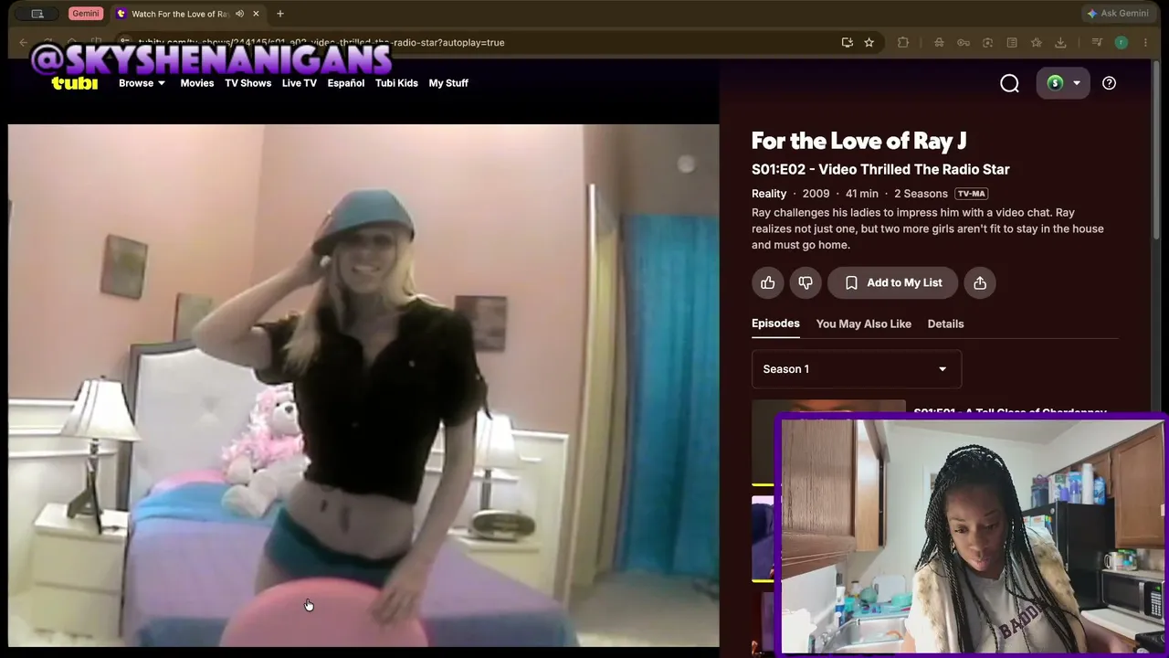Open the account profile dropdown
The width and height of the screenshot is (1169, 658).
pyautogui.click(x=1063, y=83)
